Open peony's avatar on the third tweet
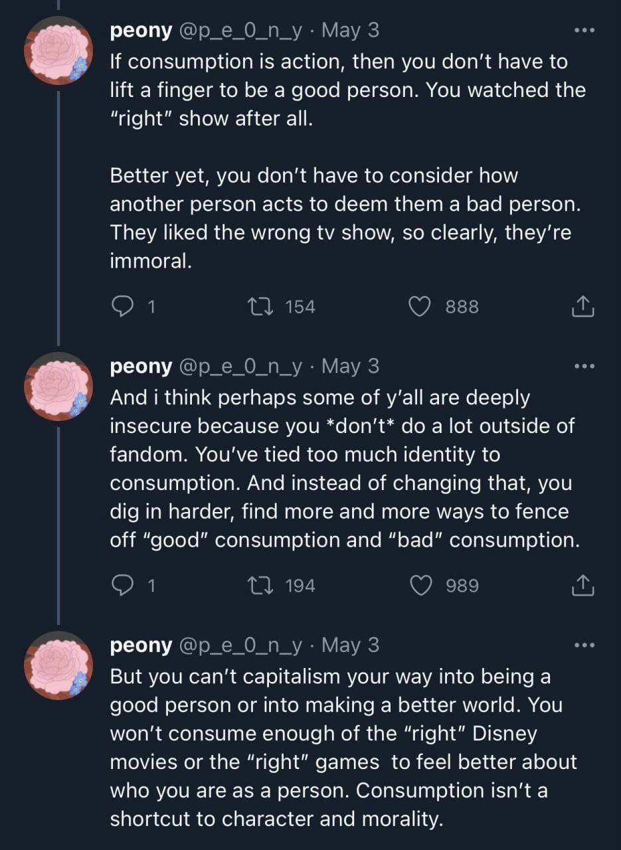This screenshot has height=850, width=621. pyautogui.click(x=57, y=665)
